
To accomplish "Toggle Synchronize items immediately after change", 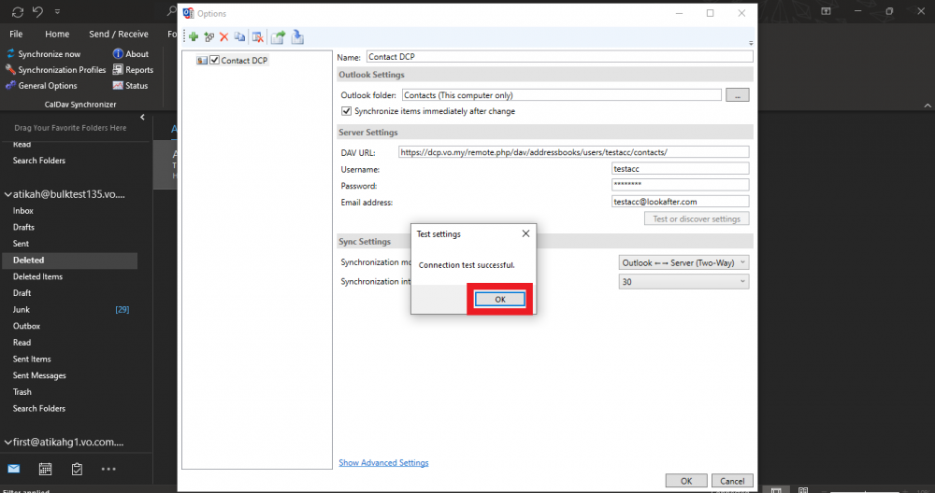I will (x=347, y=111).
